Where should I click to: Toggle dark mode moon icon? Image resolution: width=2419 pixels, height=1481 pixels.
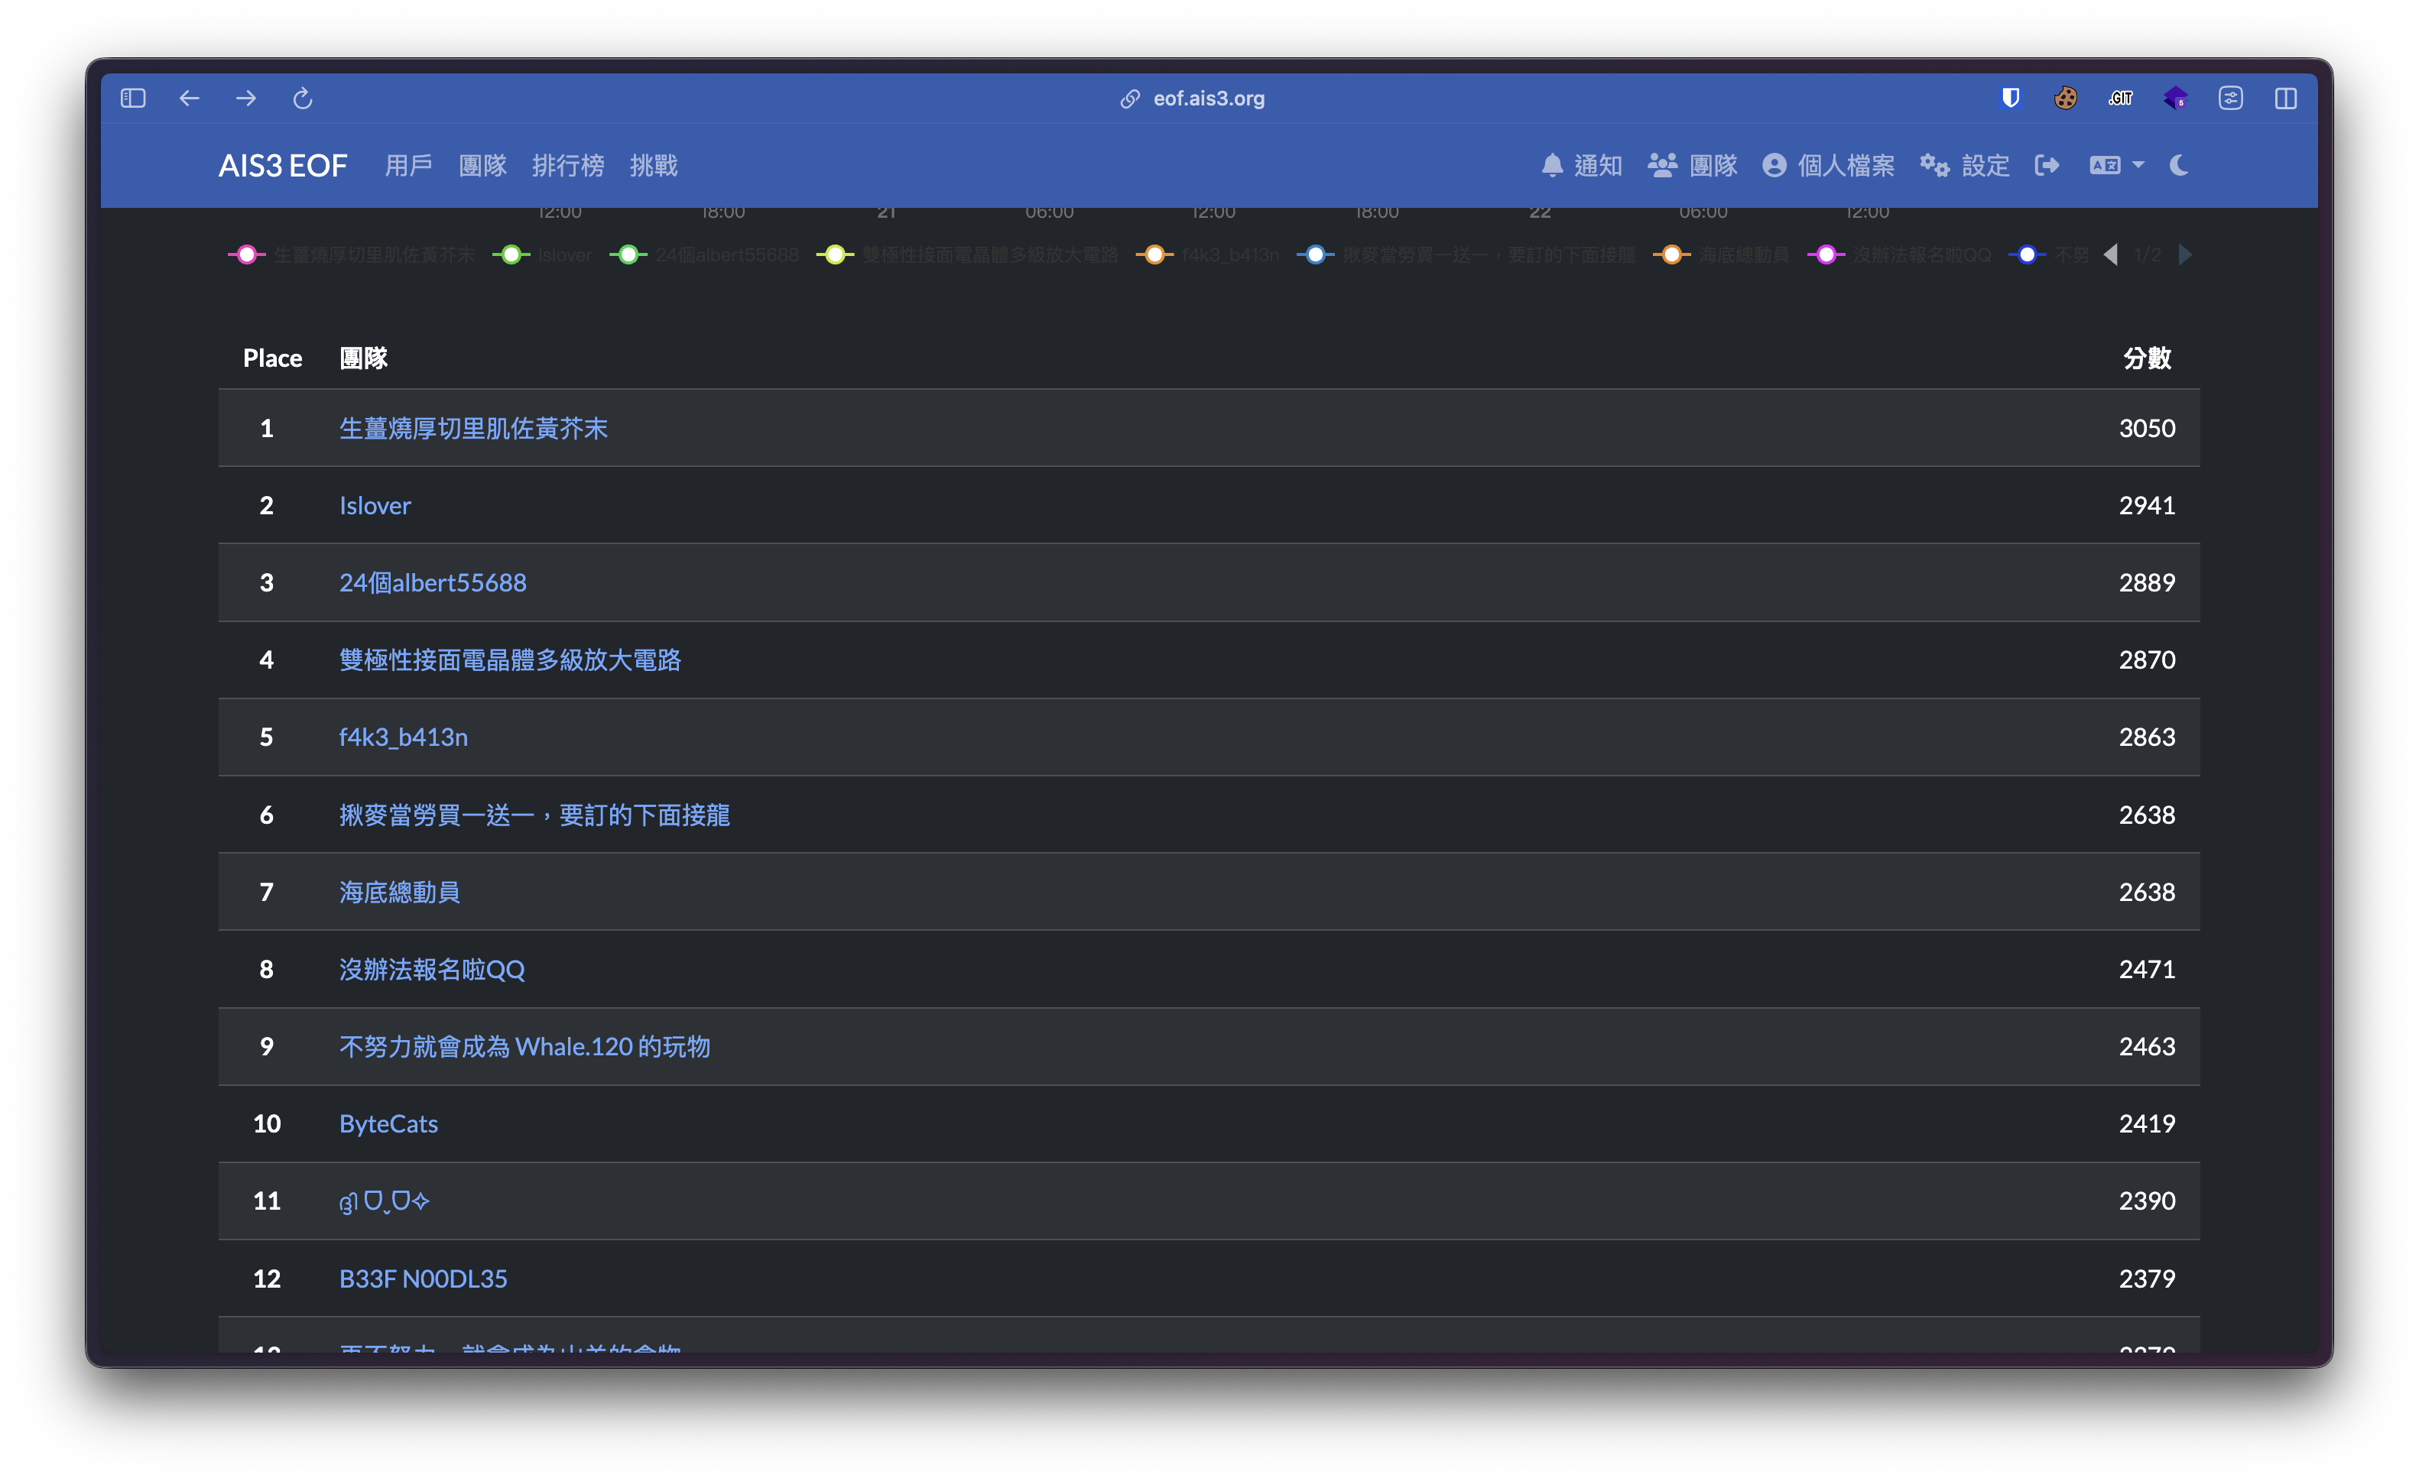pyautogui.click(x=2178, y=166)
